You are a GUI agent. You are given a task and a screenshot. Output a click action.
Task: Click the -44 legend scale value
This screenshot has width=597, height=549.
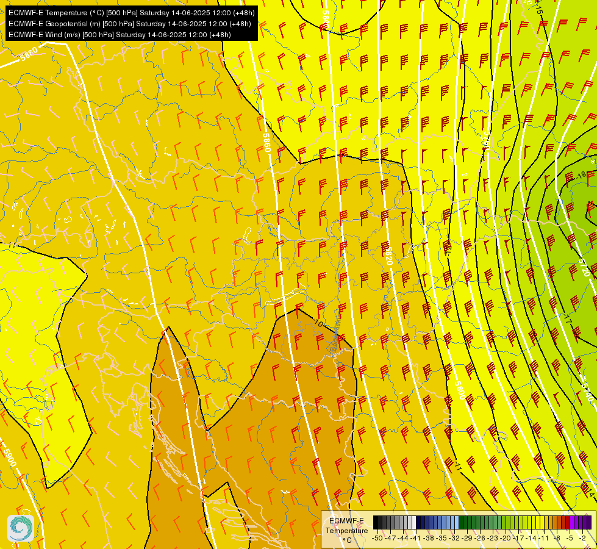[403, 538]
